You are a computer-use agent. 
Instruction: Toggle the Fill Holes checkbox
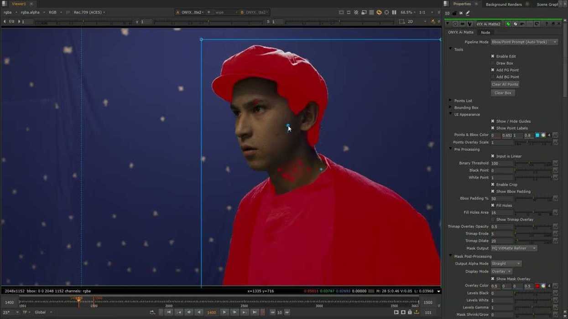[x=493, y=206]
